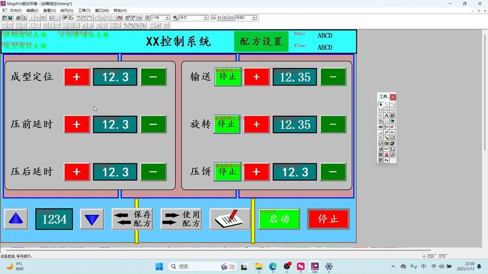Open Microsoft Edge from the taskbar
Viewport: 488px width, 274px height.
273,266
